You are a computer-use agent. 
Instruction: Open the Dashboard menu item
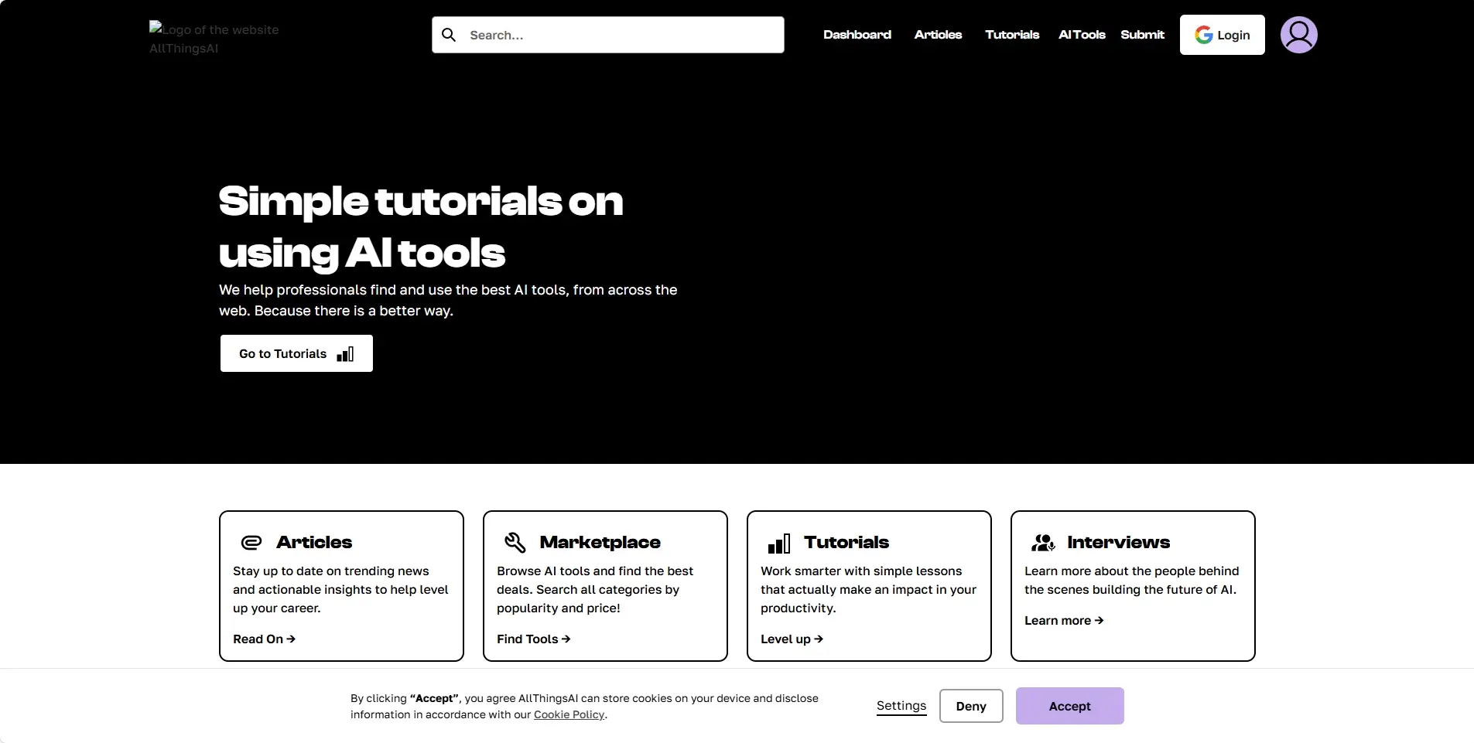[857, 35]
